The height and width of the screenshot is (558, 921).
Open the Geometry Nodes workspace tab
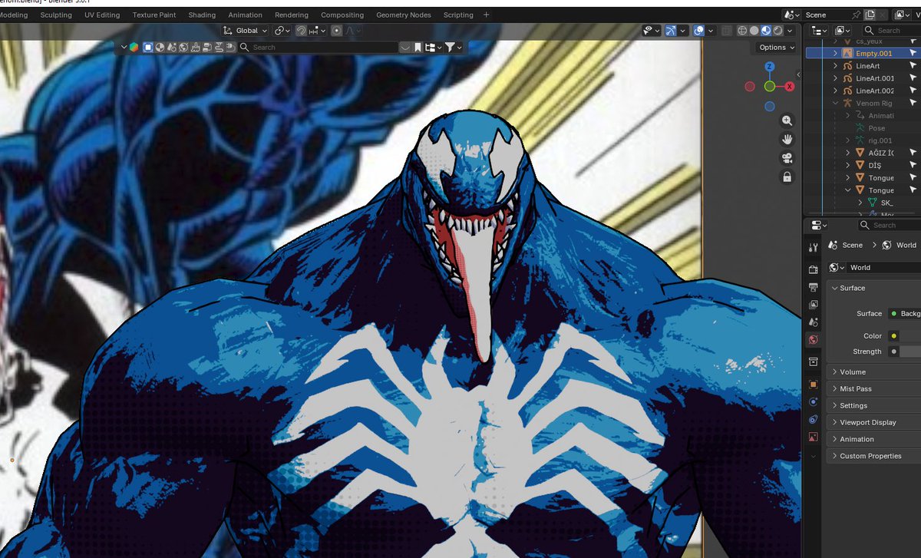point(404,15)
